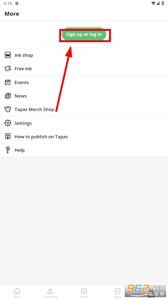
Task: Switch to the Library tab
Action: pyautogui.click(x=84, y=293)
